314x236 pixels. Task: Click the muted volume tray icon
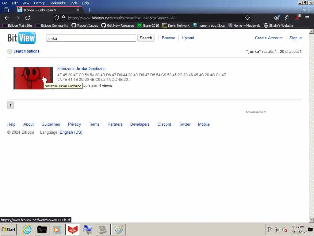(x=285, y=229)
